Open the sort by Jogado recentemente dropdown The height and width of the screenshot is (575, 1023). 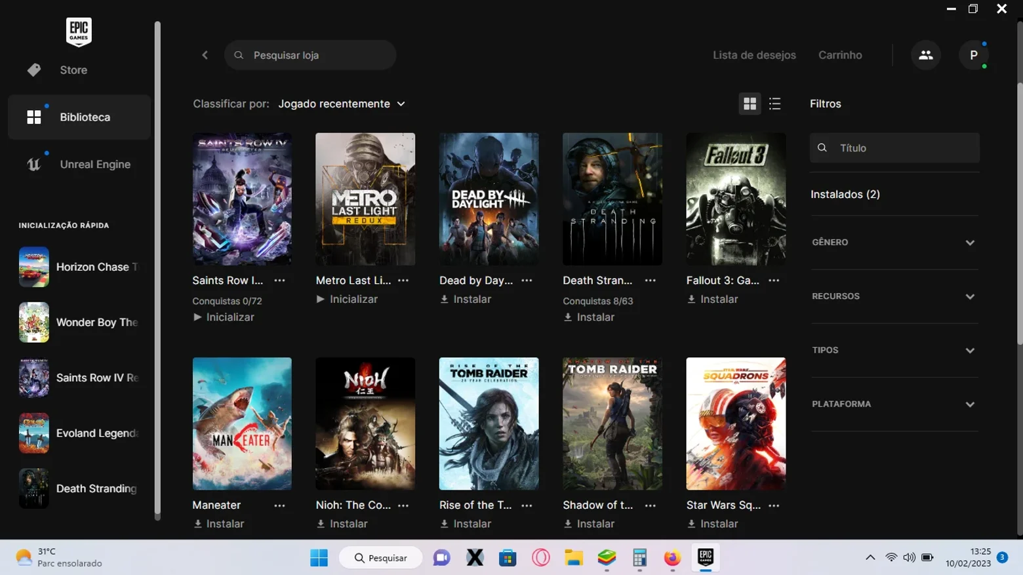pos(342,104)
